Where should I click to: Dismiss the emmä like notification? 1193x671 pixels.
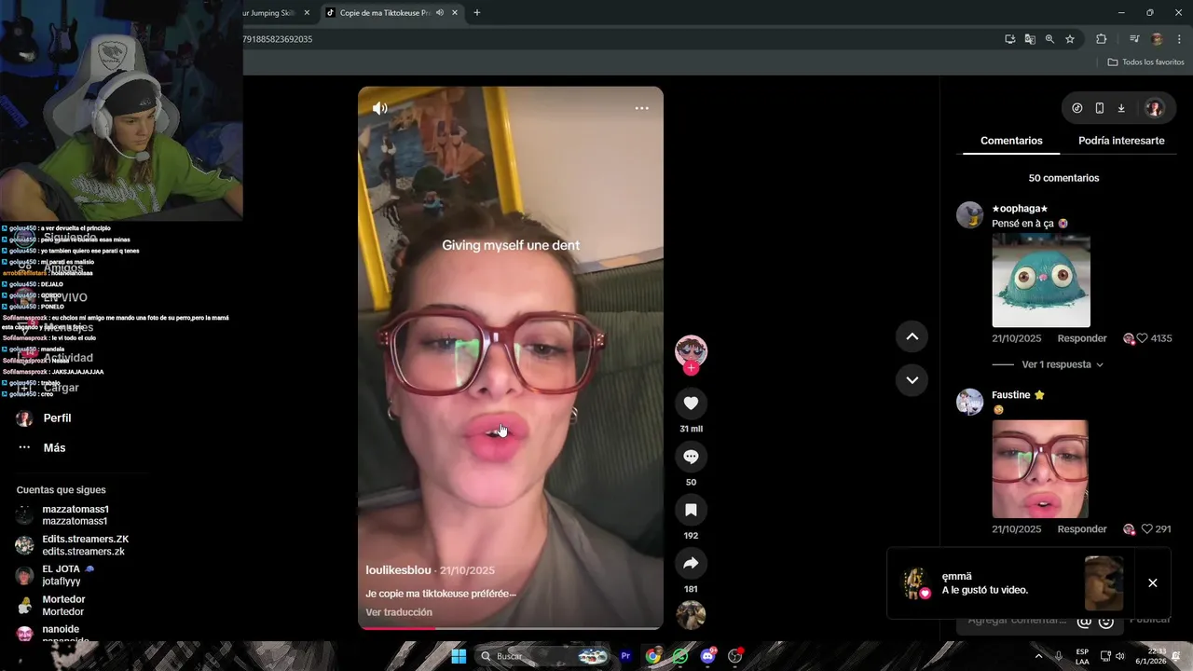(1153, 583)
